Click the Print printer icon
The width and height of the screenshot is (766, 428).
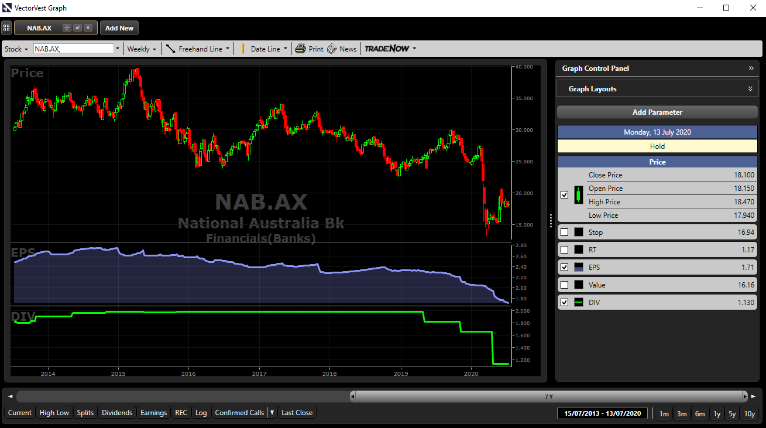point(300,49)
